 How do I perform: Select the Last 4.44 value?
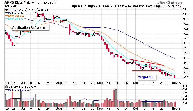click(x=125, y=6)
